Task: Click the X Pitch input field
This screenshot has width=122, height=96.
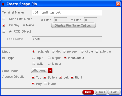Action: pyautogui.click(x=61, y=20)
